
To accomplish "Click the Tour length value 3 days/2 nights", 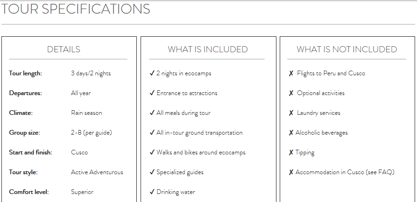I will pyautogui.click(x=91, y=73).
